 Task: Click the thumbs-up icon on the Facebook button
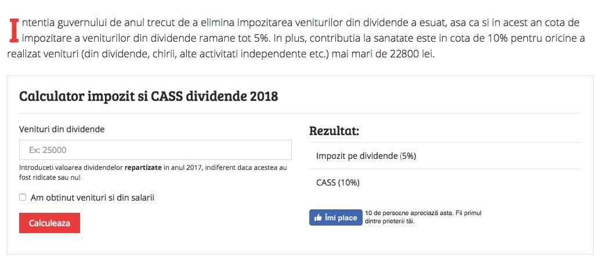(x=318, y=217)
